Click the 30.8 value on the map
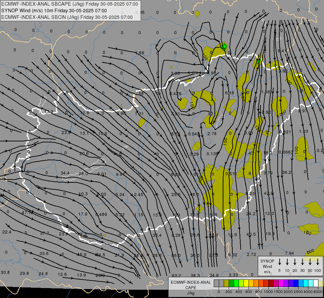Image resolution: width=324 pixels, height=298 pixels. click(x=5, y=273)
